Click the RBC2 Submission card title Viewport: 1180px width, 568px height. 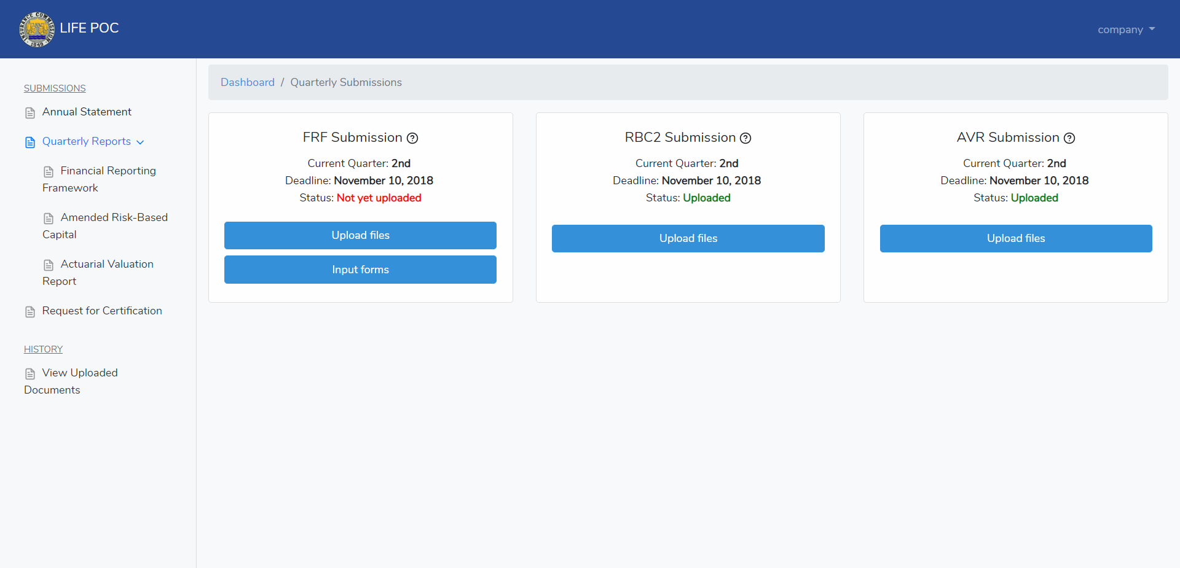tap(680, 138)
